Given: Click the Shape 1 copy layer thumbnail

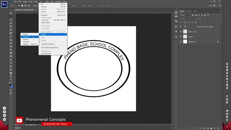Looking at the screenshot, I should [x=185, y=31].
